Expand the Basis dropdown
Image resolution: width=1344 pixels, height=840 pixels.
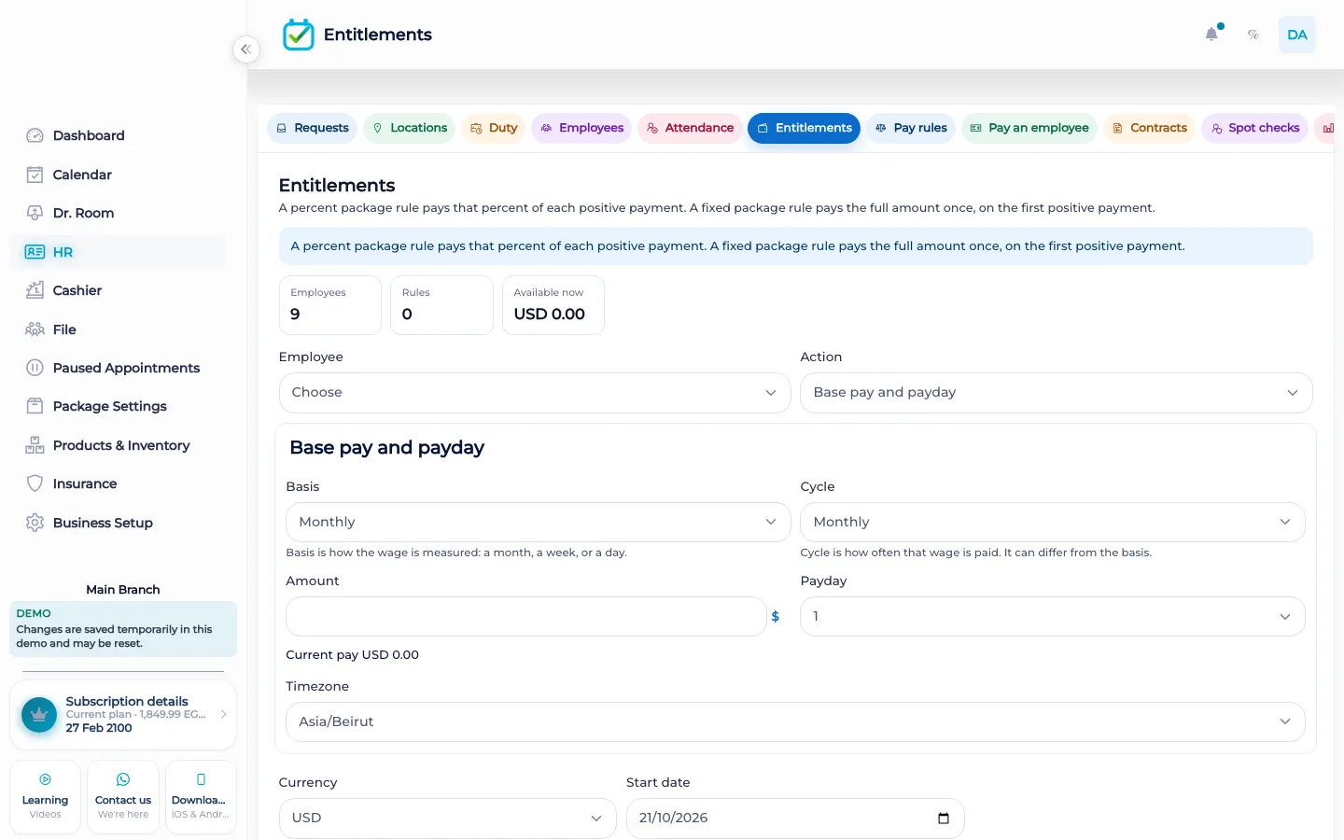click(x=539, y=523)
